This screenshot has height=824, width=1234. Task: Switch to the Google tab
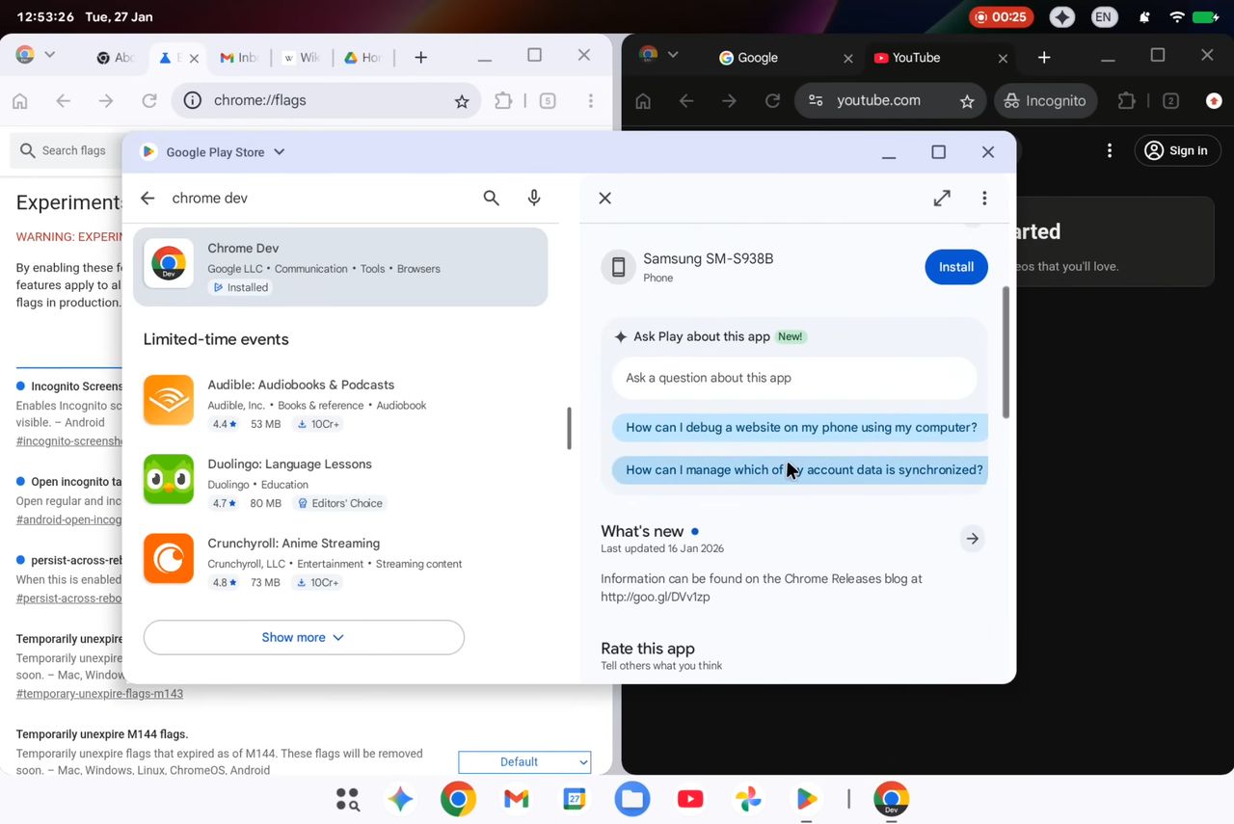(x=760, y=57)
